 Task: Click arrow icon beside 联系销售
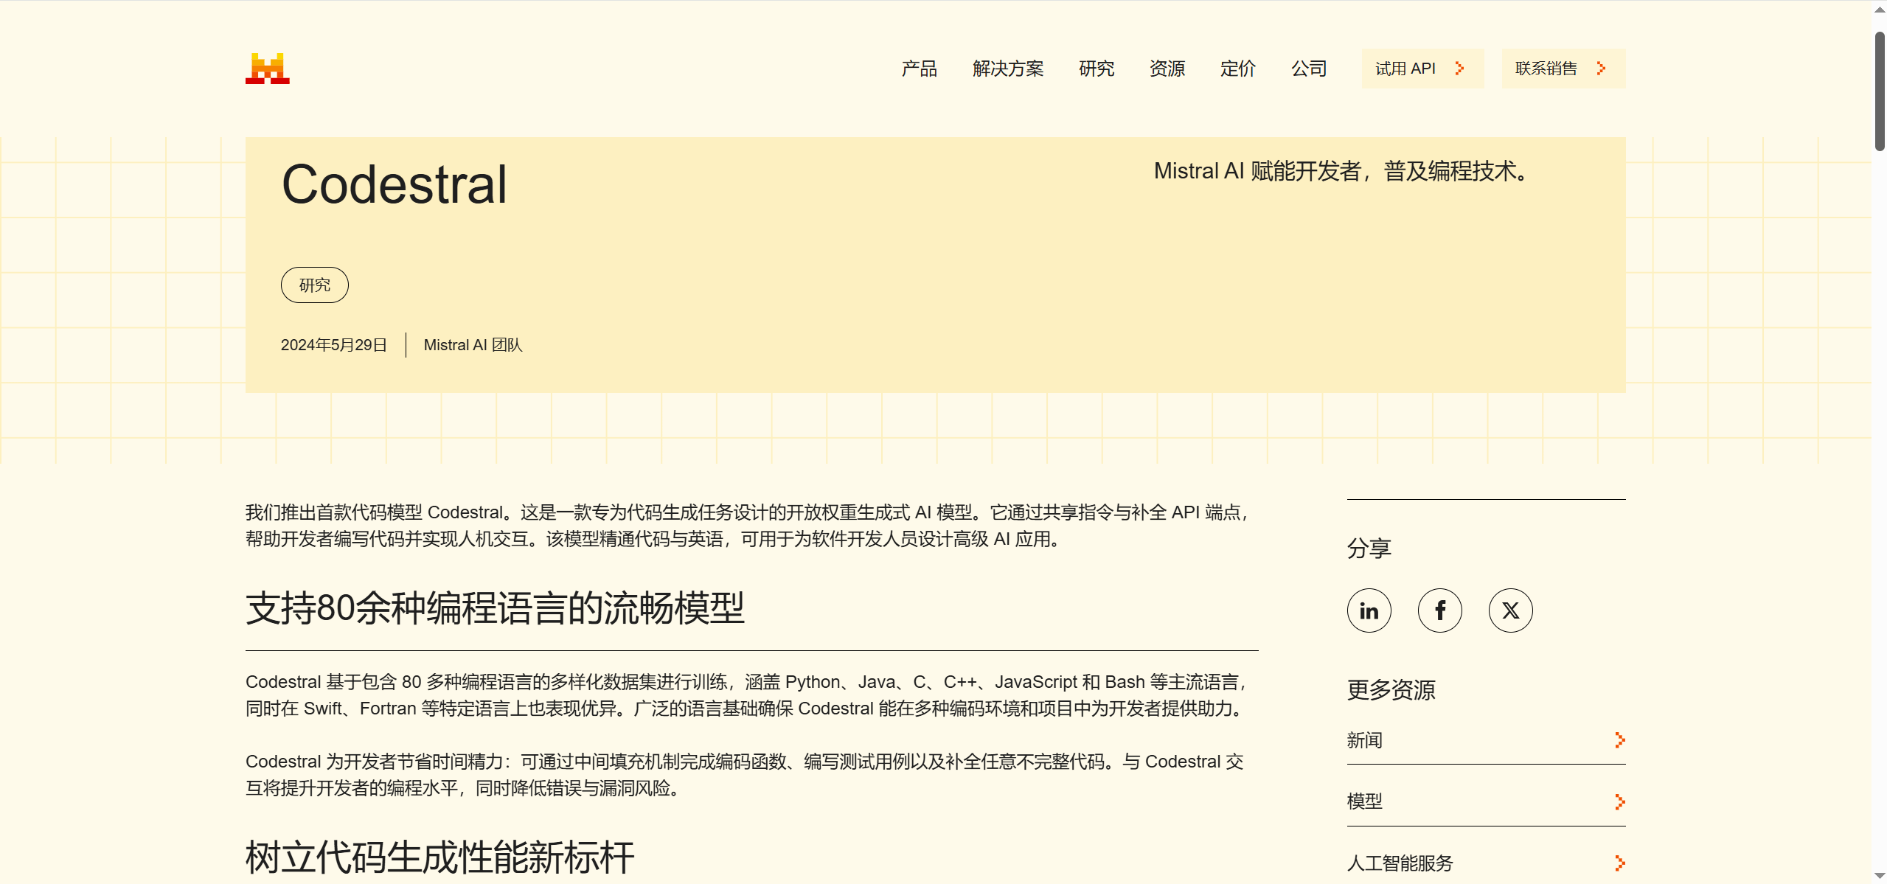pyautogui.click(x=1601, y=69)
